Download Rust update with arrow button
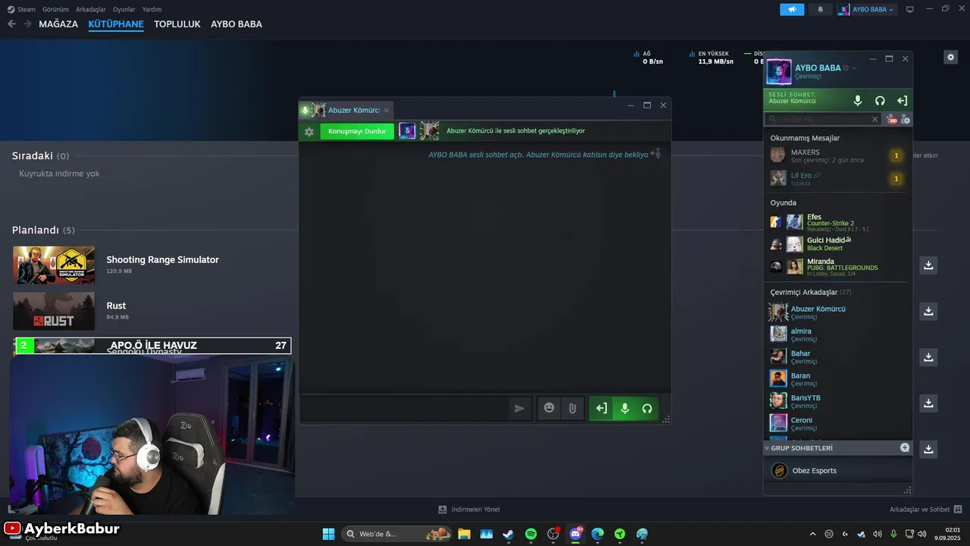 [x=928, y=311]
